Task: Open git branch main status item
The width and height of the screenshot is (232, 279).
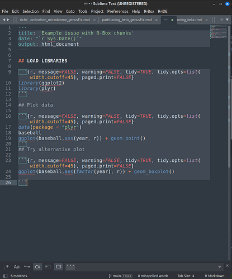Action: 120,276
